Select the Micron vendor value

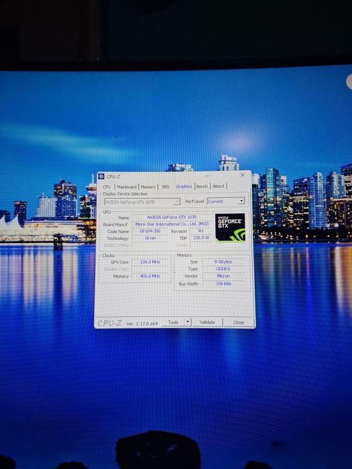click(x=223, y=276)
